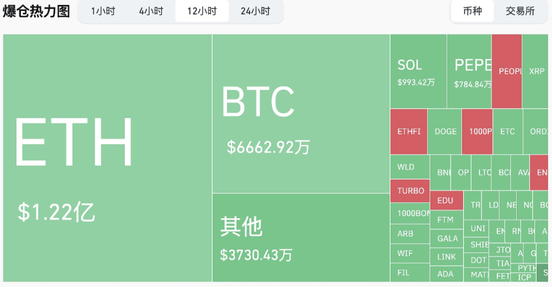Switch to the 24小时 time range tab

coord(255,11)
